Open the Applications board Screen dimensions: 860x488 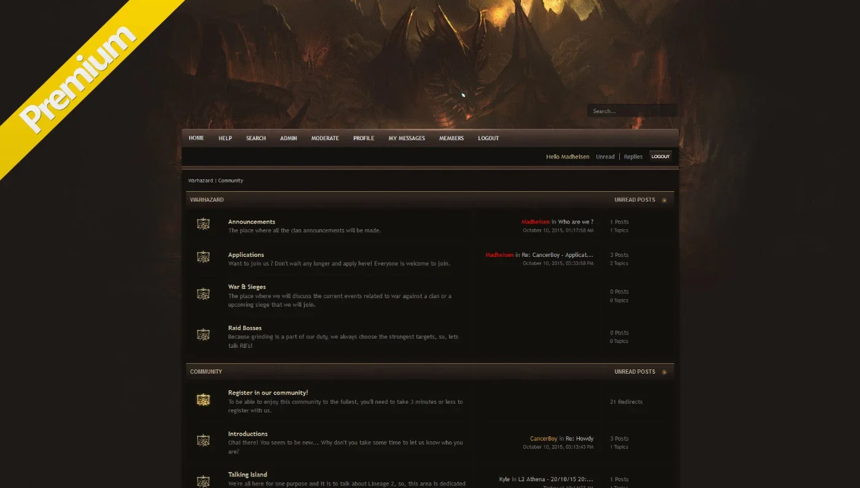tap(246, 255)
